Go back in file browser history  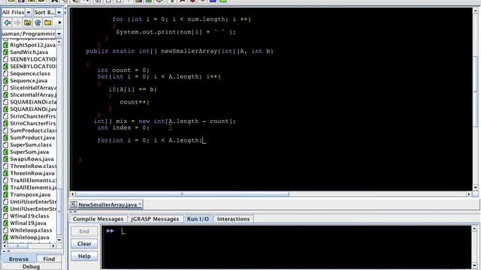pyautogui.click(x=7, y=22)
